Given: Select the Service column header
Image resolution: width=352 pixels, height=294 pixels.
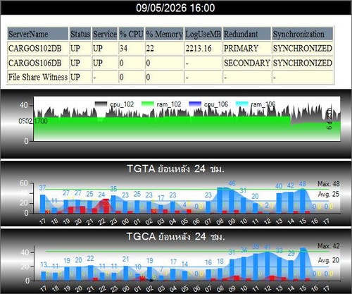Looking at the screenshot, I should click(105, 34).
